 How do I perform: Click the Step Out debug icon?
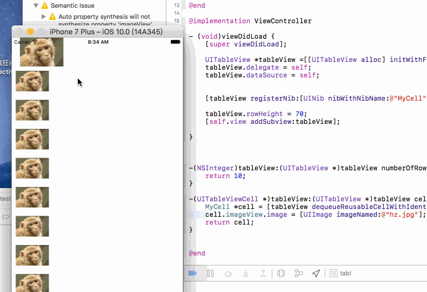[263, 273]
